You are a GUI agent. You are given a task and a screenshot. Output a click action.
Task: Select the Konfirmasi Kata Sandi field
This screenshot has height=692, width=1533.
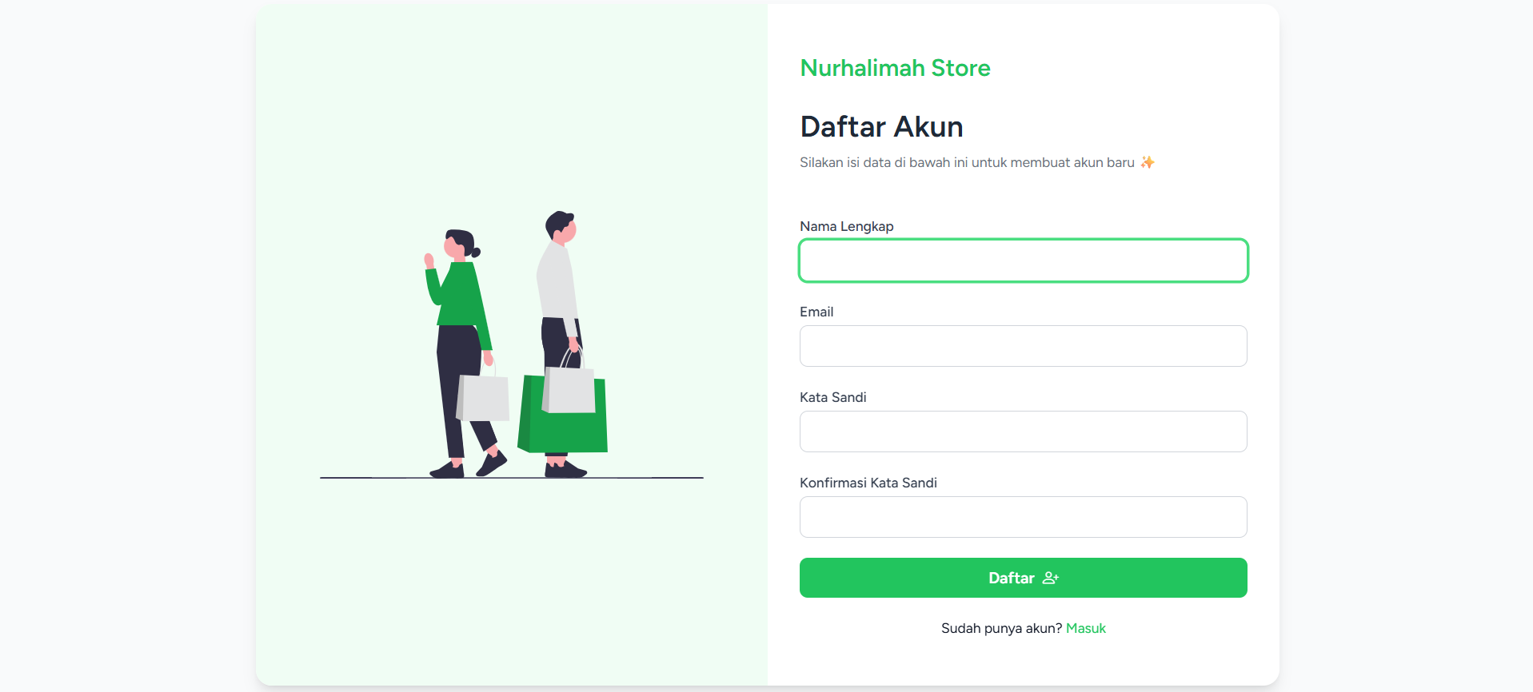pyautogui.click(x=1024, y=517)
